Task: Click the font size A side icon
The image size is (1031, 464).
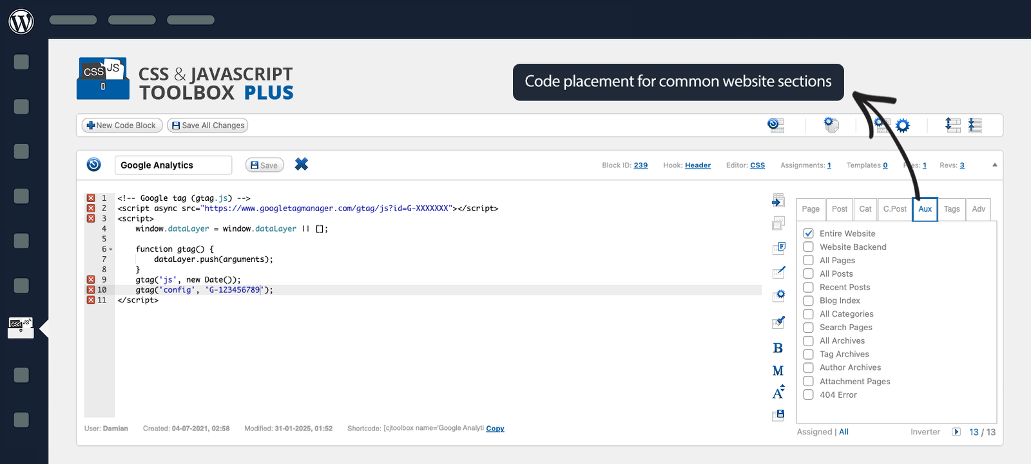Action: [778, 392]
